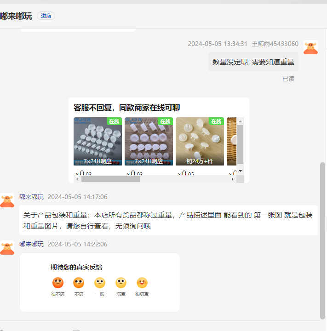327x331 pixels.
Task: Click the message 数量没定呢 需要知道重量
Action: point(253,62)
